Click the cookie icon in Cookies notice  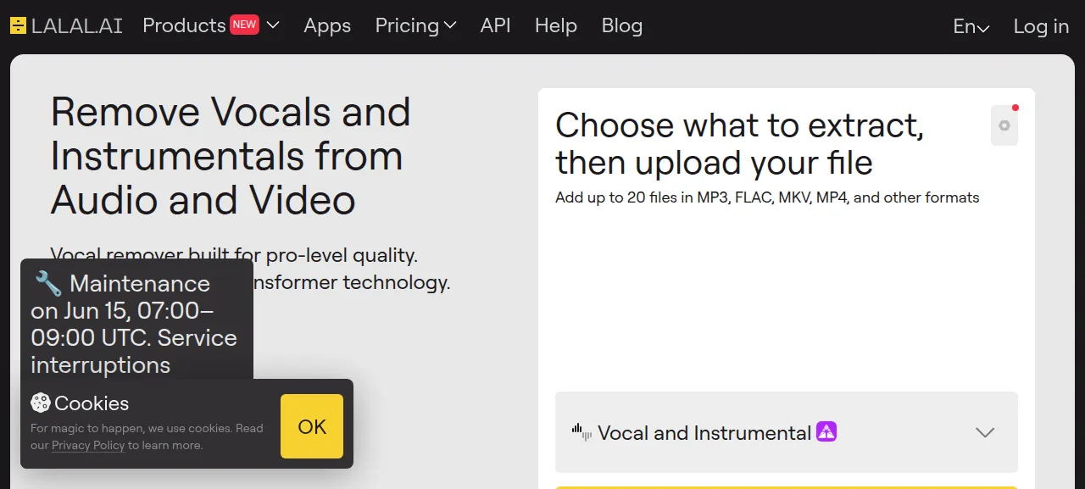pyautogui.click(x=40, y=403)
